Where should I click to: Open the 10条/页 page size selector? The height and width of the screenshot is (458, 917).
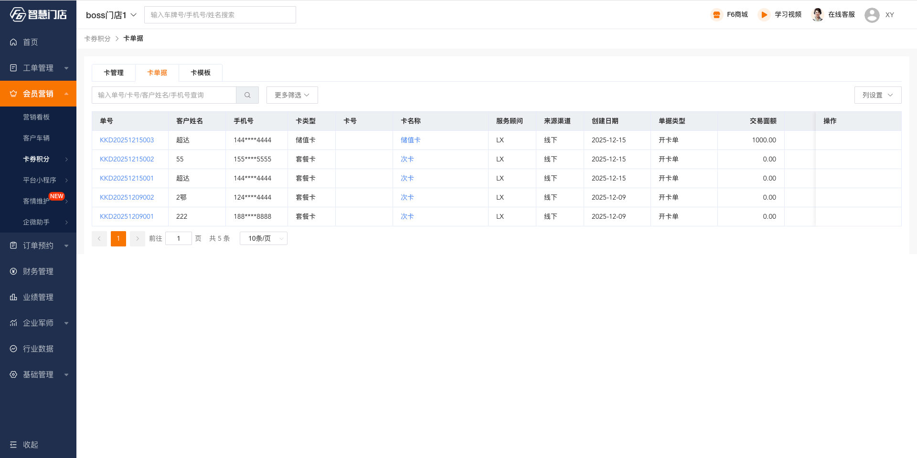pos(264,238)
